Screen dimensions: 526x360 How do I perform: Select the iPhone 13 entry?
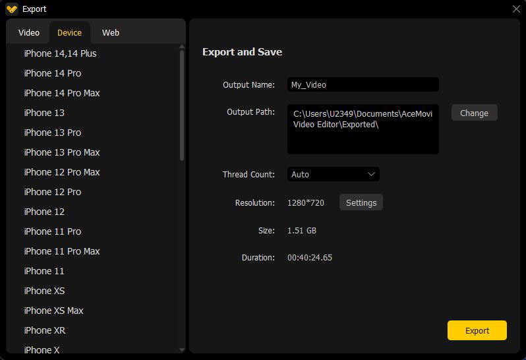tap(44, 113)
